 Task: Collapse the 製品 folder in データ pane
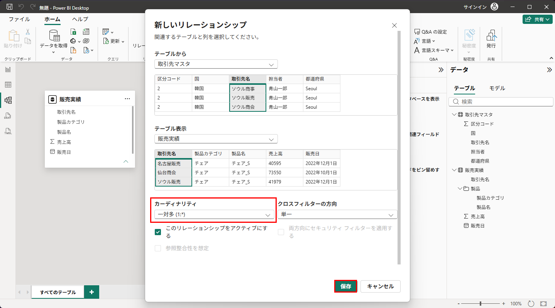coord(460,189)
